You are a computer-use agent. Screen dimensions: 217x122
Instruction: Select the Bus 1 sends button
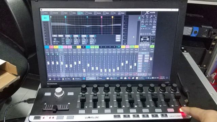140,56
